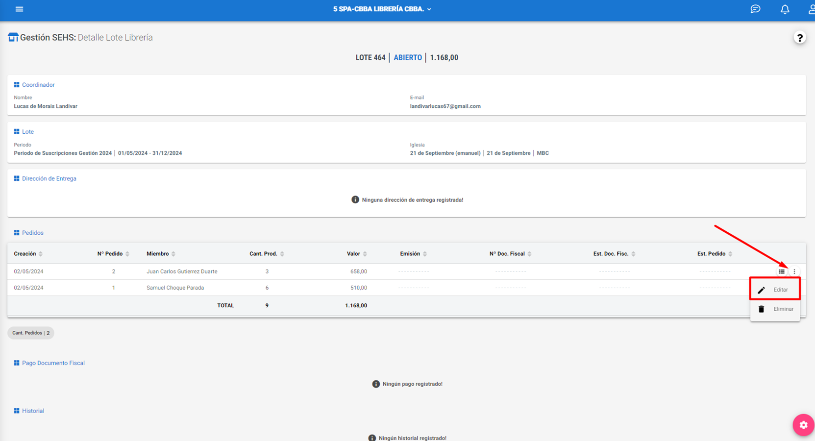Click the MBC text in Iglesia field
This screenshot has width=815, height=441.
click(x=543, y=153)
